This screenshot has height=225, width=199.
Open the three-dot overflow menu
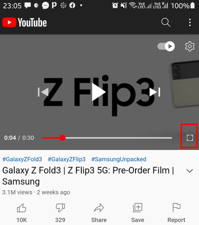pyautogui.click(x=190, y=22)
